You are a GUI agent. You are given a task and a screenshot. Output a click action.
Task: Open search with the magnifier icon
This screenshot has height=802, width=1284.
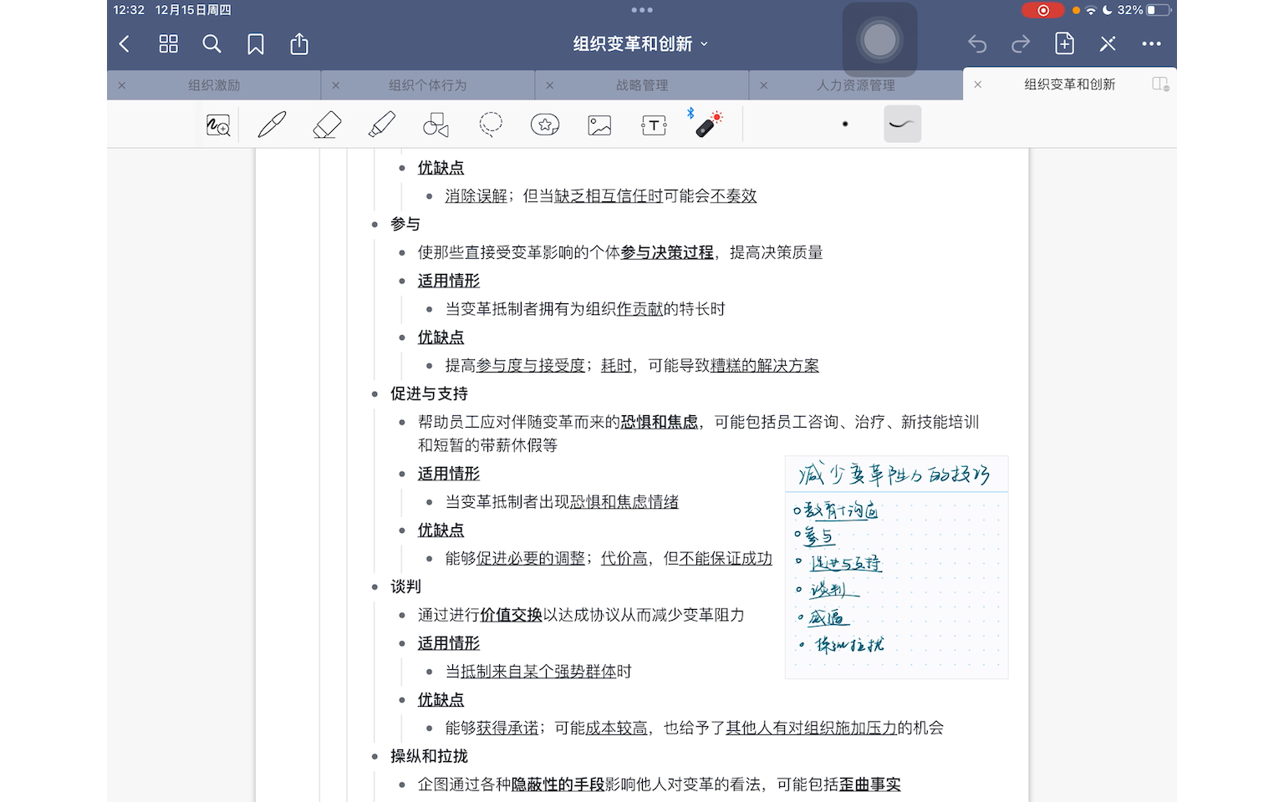(x=212, y=43)
